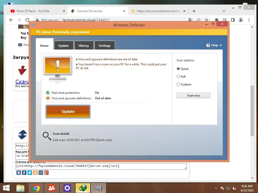Bookmark this page with the star icon

click(207, 20)
